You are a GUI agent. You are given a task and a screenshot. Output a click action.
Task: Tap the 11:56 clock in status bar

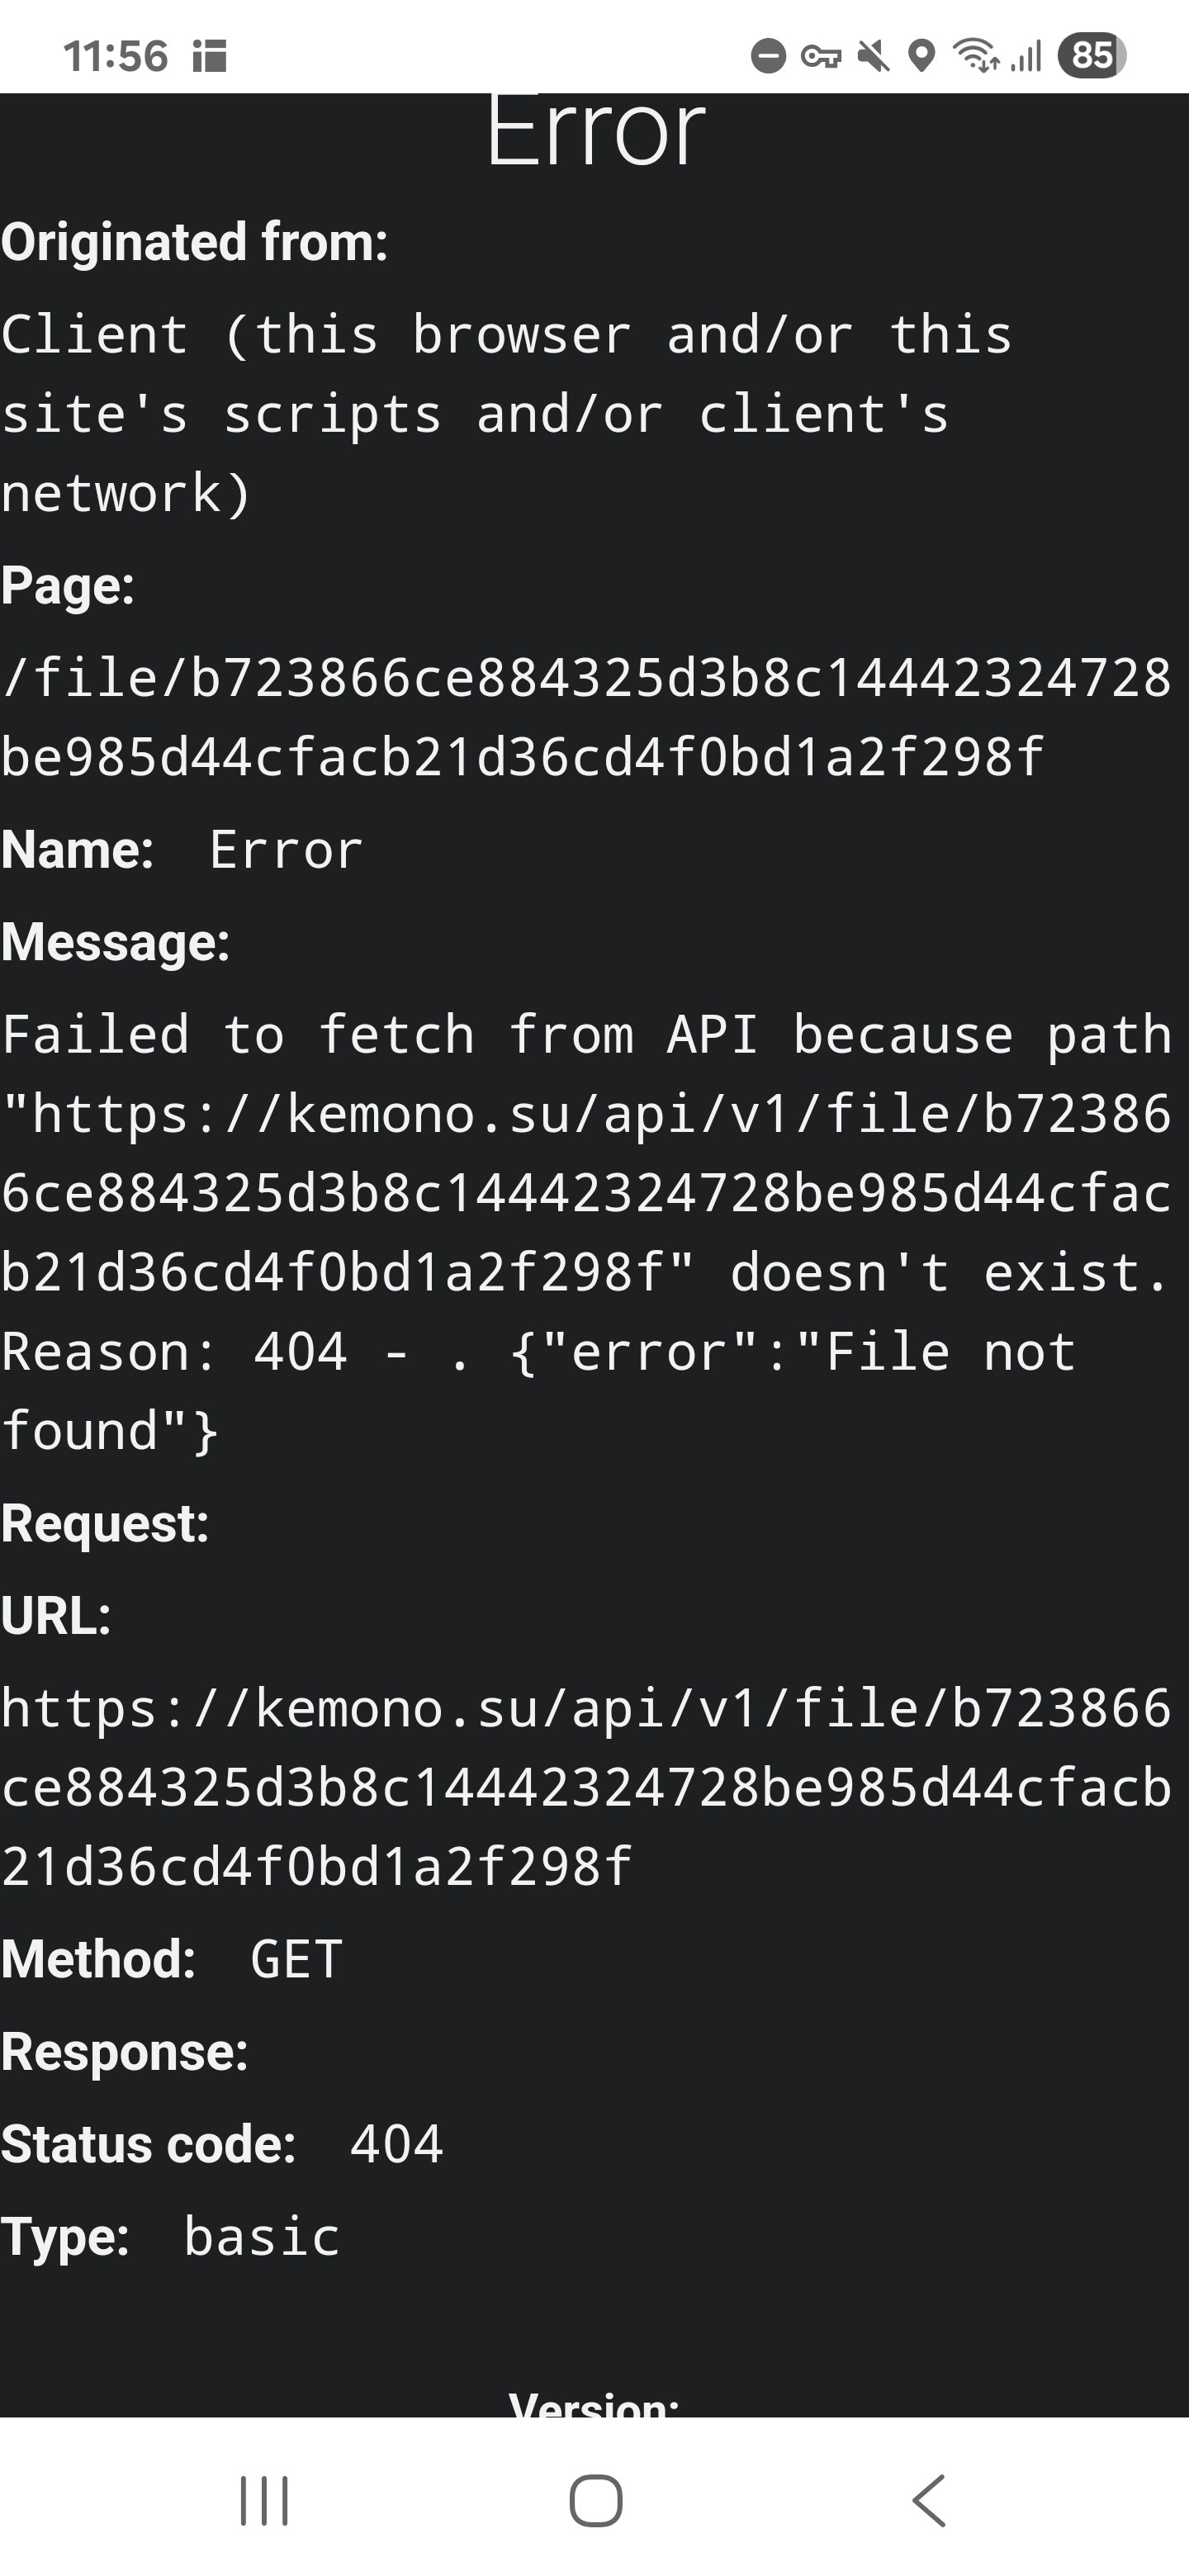pyautogui.click(x=115, y=56)
